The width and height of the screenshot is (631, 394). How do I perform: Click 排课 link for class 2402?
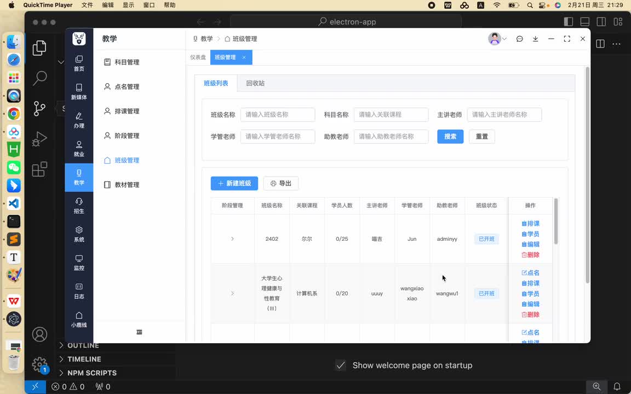pyautogui.click(x=530, y=223)
